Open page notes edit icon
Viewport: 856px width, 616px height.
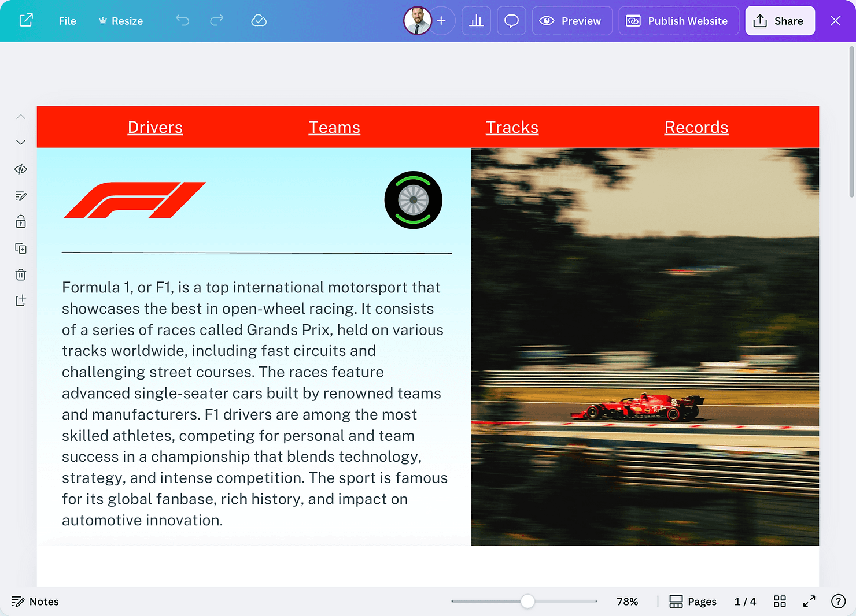21,196
